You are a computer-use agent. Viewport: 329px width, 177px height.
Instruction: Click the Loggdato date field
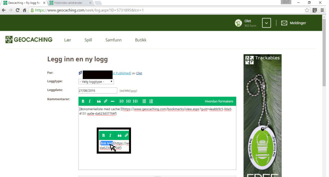coord(98,91)
